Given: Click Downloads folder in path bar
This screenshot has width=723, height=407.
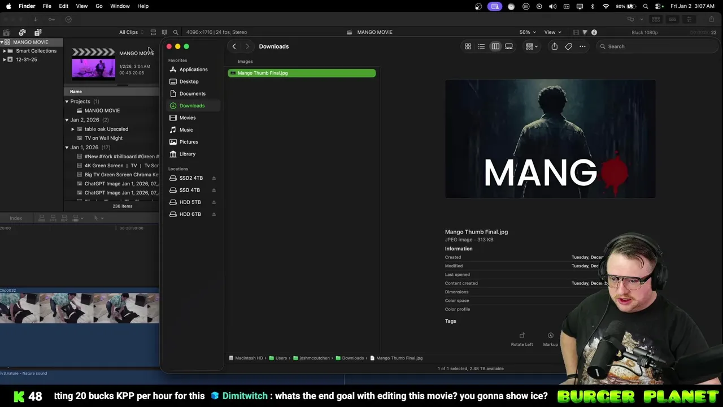Looking at the screenshot, I should click(x=350, y=358).
